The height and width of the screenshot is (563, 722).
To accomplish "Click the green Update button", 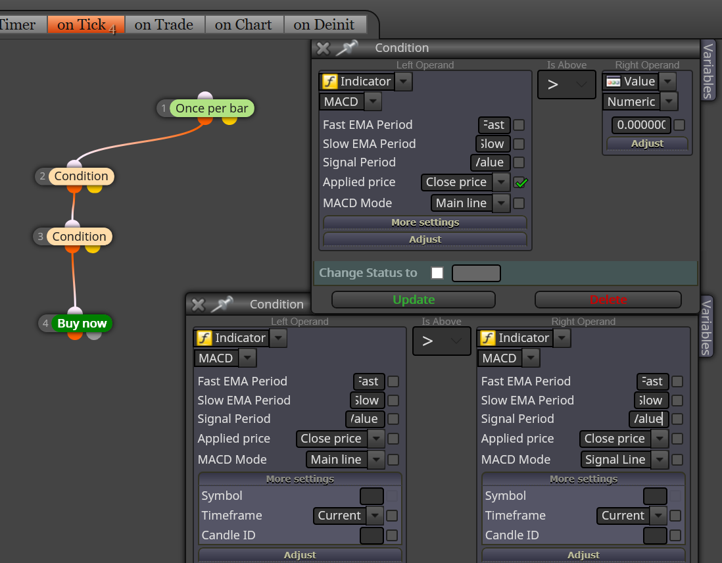I will tap(414, 299).
